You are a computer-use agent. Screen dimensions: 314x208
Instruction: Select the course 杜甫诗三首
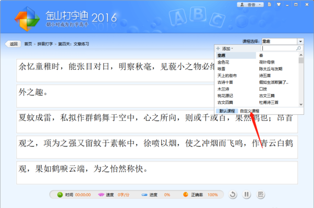click(x=269, y=103)
